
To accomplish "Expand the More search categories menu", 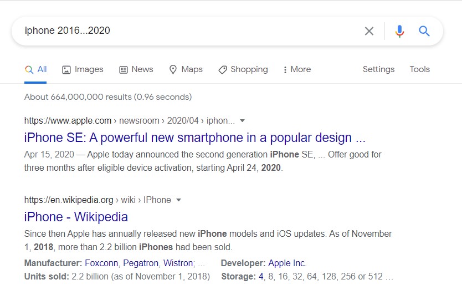I will 296,69.
